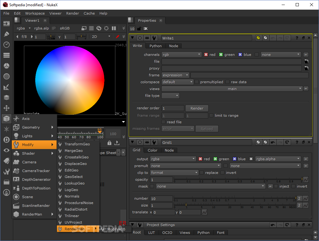The height and width of the screenshot is (241, 319).
Task: Open the Particles nodes icon
Action: pyautogui.click(x=7, y=129)
